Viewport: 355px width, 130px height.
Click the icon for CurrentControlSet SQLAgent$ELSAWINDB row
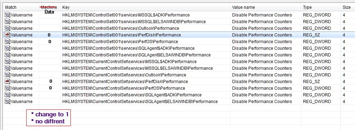(7, 102)
